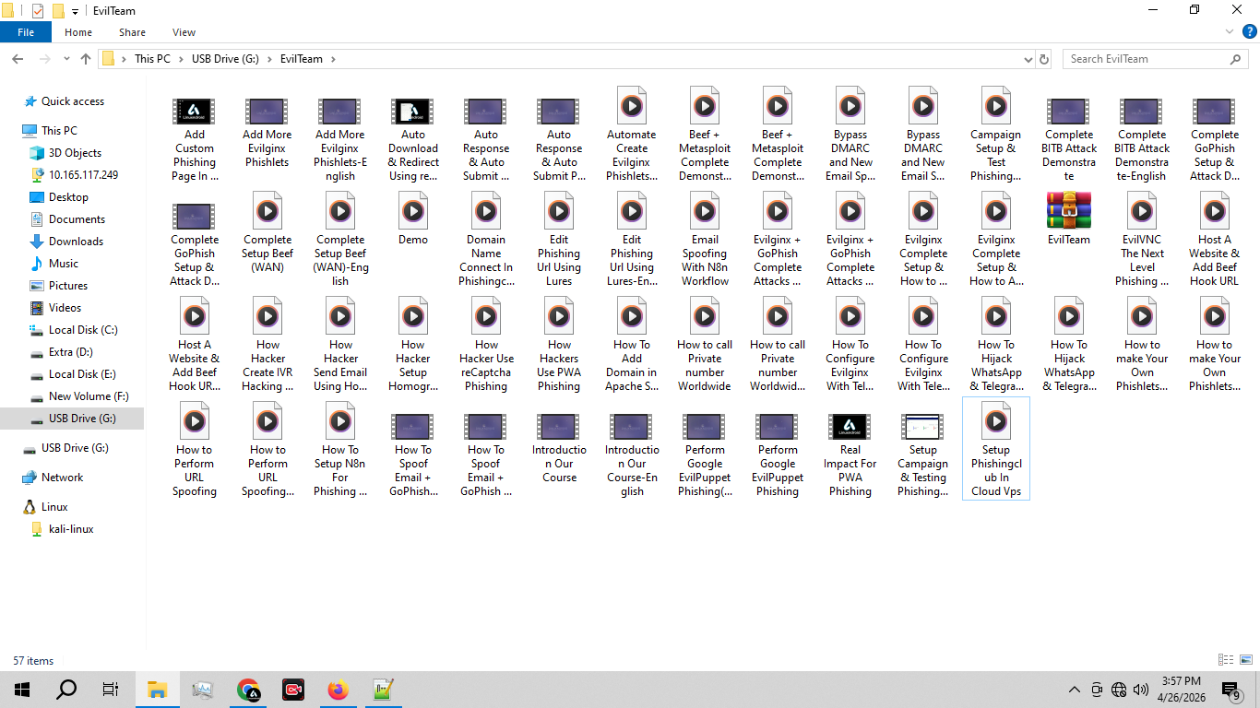Select How Hacker Create IVR Hacking file
1260x708 pixels.
[x=267, y=345]
